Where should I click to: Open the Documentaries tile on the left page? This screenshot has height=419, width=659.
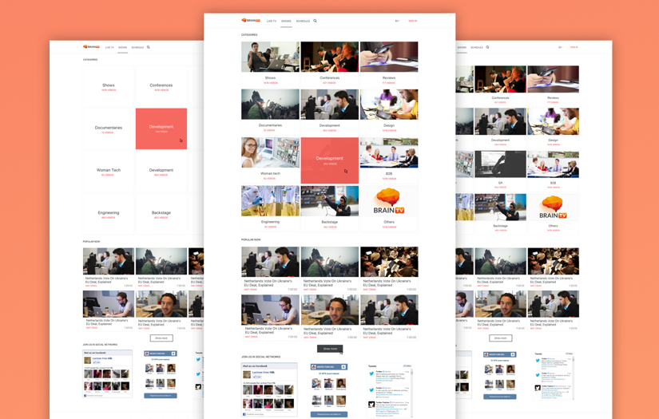pyautogui.click(x=109, y=128)
